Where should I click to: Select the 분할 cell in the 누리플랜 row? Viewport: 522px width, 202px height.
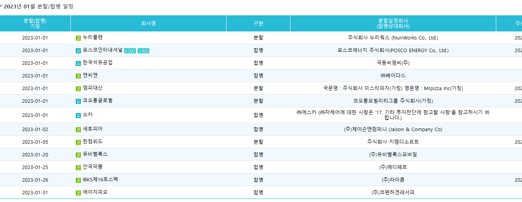point(258,38)
